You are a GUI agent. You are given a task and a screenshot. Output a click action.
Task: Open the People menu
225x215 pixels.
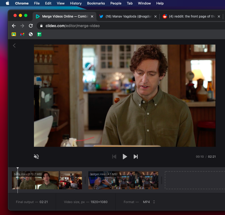tap(116, 3)
